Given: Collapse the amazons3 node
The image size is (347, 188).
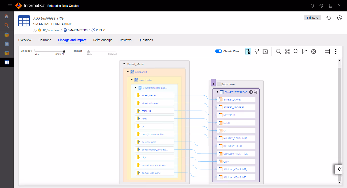Looking at the screenshot, I should [128, 72].
